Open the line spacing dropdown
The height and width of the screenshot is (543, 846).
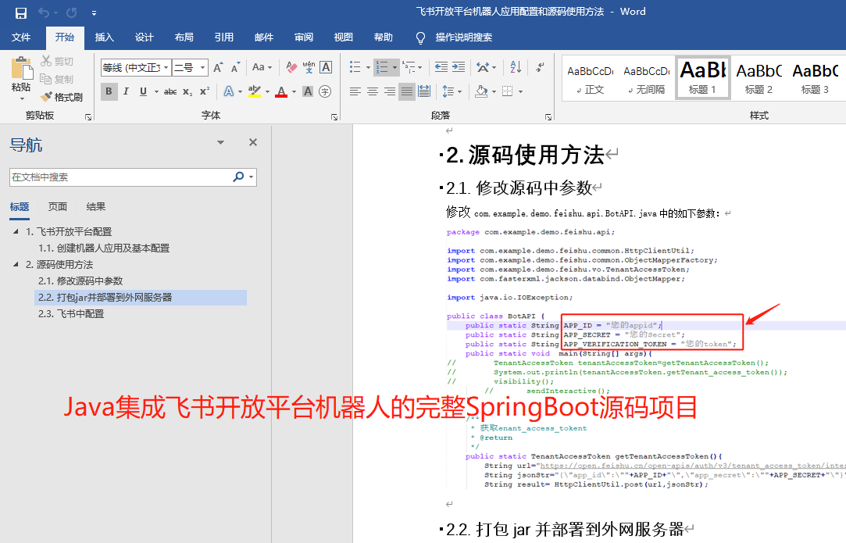click(x=460, y=91)
